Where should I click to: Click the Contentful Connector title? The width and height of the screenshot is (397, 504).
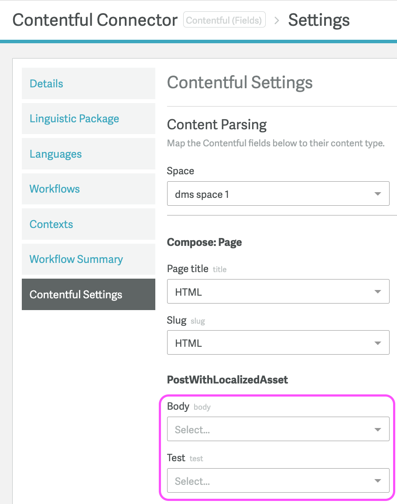(95, 20)
